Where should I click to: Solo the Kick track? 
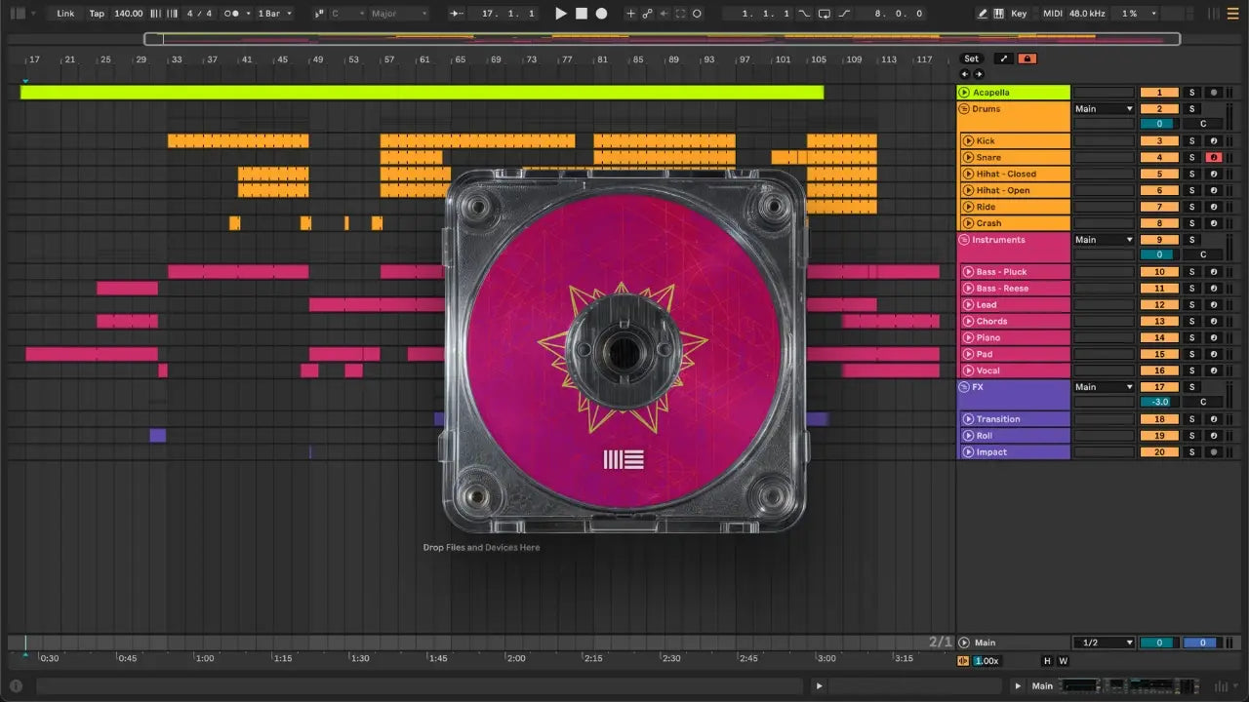point(1190,141)
